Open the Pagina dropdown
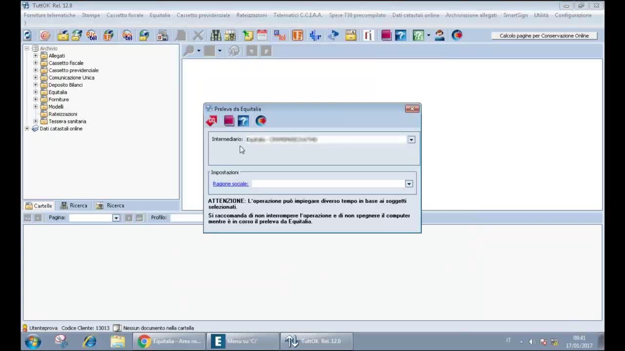625x351 pixels. [x=116, y=218]
